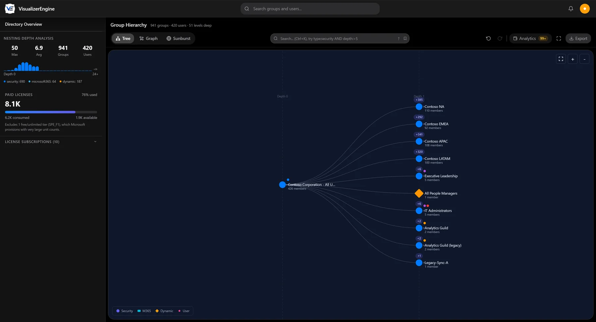Click the redo arrow icon
596x322 pixels.
click(500, 38)
